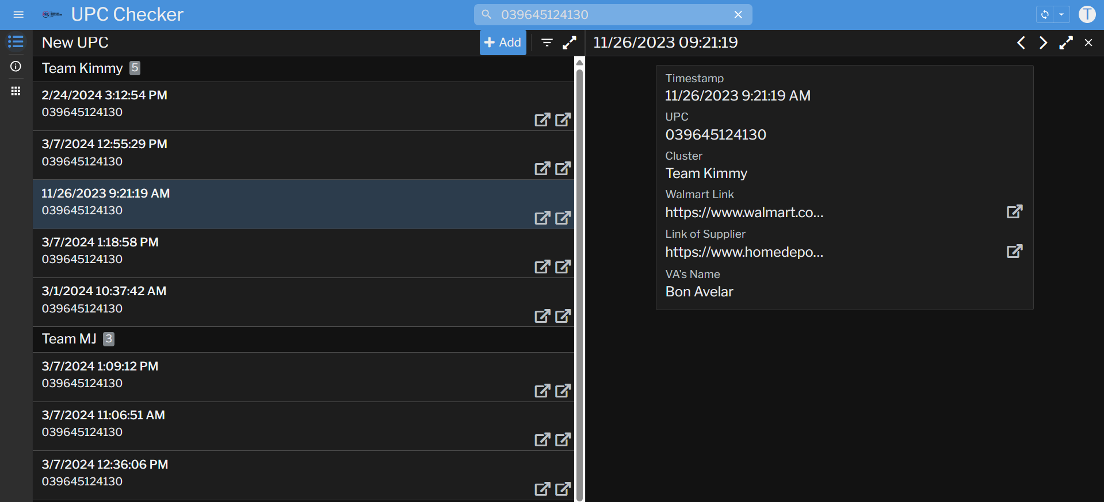Open the filter options icon
Image resolution: width=1104 pixels, height=502 pixels.
(x=547, y=43)
